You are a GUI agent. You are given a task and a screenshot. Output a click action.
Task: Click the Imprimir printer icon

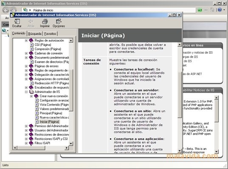(x=45, y=22)
